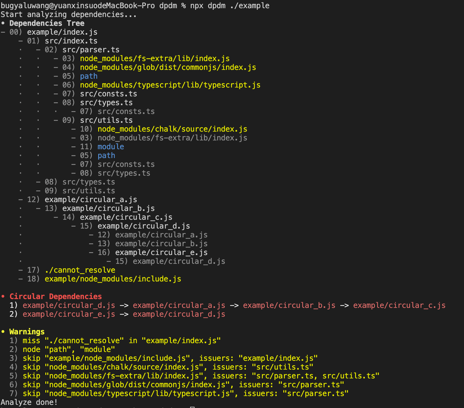
Task: Click the first circular dependency chain line
Action: pos(233,305)
